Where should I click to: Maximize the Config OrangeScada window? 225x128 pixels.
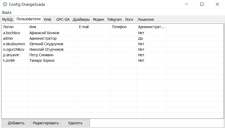click(202, 4)
